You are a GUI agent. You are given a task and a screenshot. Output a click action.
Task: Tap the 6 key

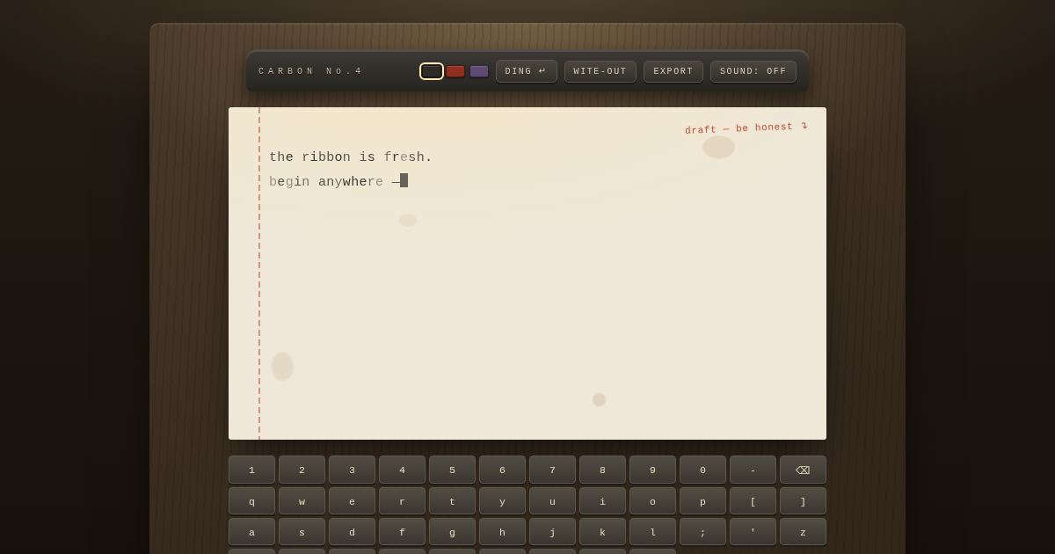pos(502,470)
